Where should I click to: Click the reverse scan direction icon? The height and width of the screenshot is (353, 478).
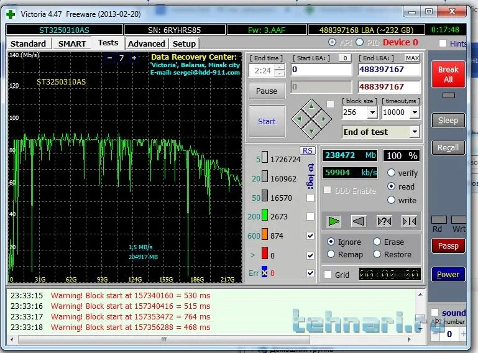[359, 221]
